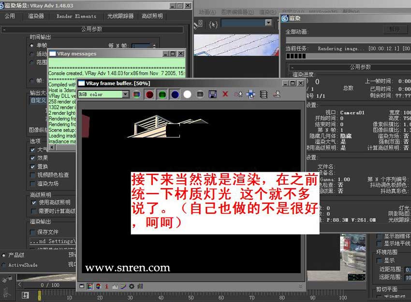Toggle color corrections rainbow bracket icon
The width and height of the screenshot is (411, 302).
click(x=90, y=286)
